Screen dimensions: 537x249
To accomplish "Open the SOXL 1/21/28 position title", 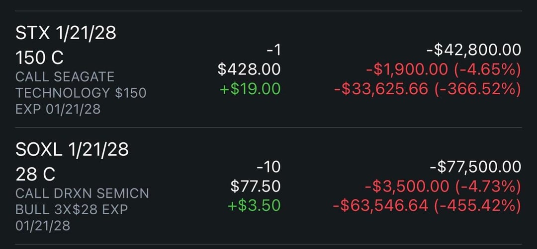I will tap(72, 148).
